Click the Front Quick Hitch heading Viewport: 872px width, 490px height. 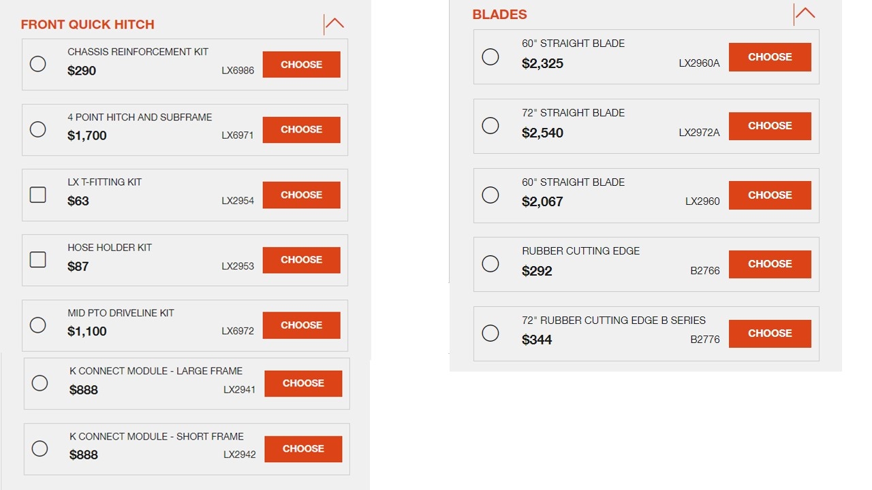88,24
